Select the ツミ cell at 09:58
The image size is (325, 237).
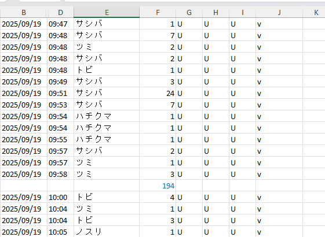pos(107,174)
